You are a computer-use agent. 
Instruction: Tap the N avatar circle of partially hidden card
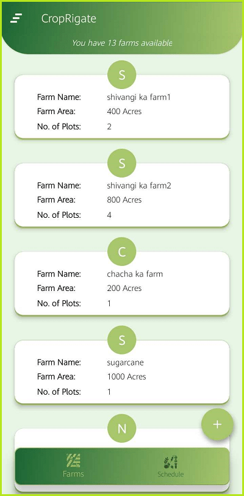point(122,429)
